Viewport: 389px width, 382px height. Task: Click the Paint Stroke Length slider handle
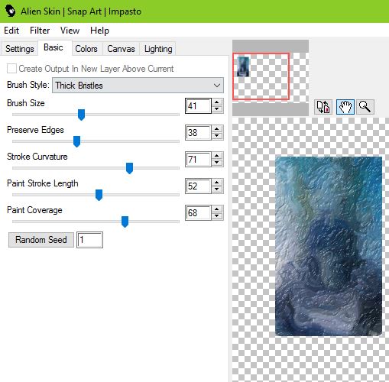(x=99, y=195)
